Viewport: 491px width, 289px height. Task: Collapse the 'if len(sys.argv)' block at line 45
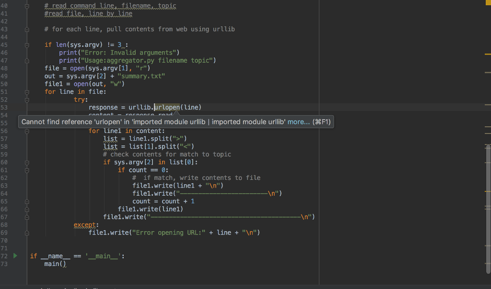27,45
